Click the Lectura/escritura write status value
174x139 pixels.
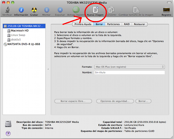(x=134, y=125)
